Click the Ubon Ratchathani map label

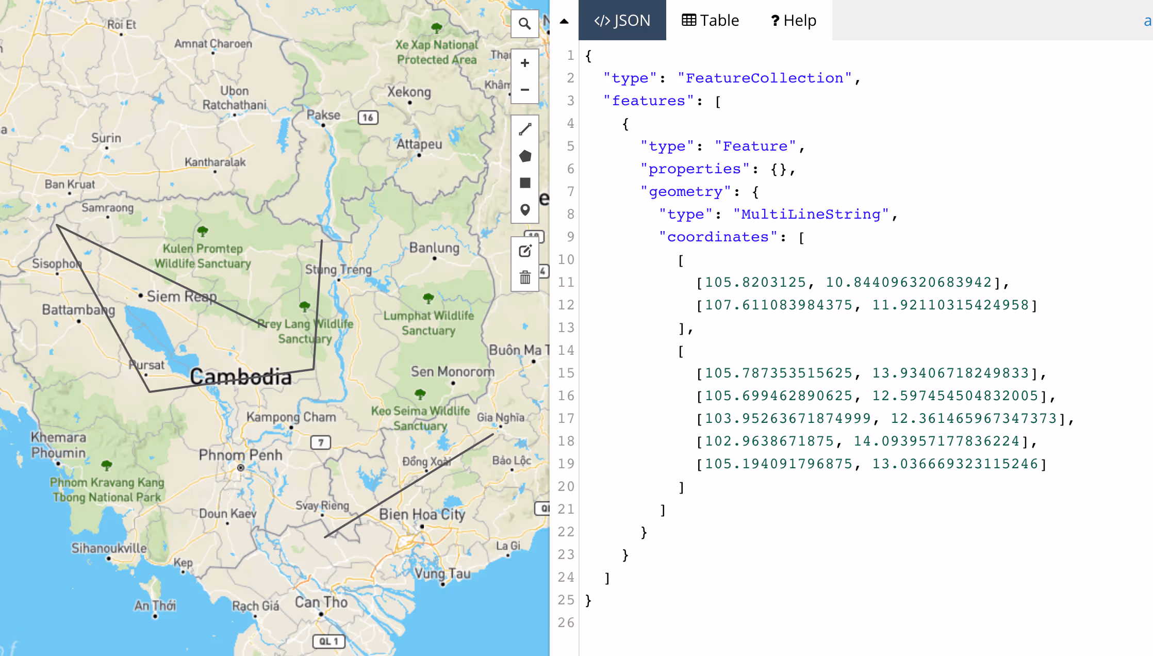(x=234, y=97)
